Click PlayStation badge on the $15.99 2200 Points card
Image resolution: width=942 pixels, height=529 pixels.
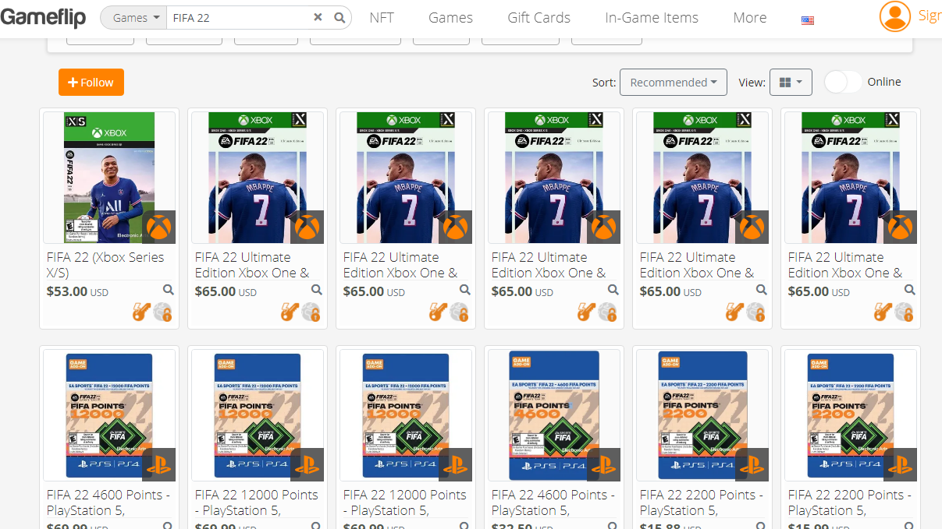click(x=900, y=464)
